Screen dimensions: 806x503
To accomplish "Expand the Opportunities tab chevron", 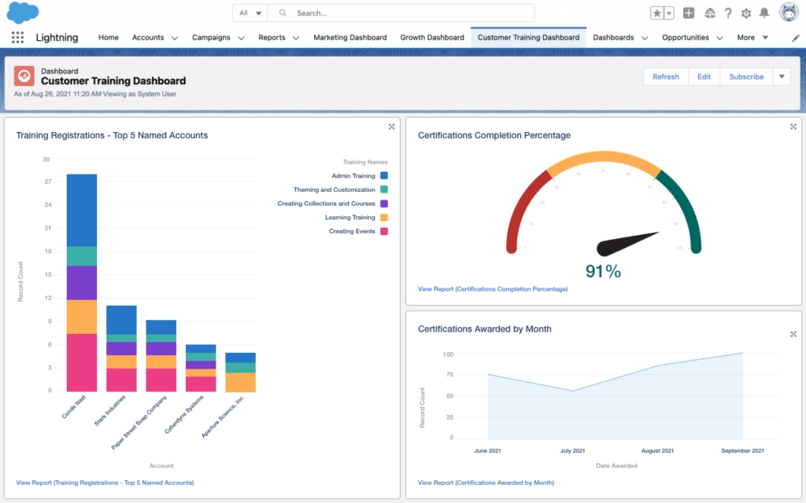I will (719, 38).
